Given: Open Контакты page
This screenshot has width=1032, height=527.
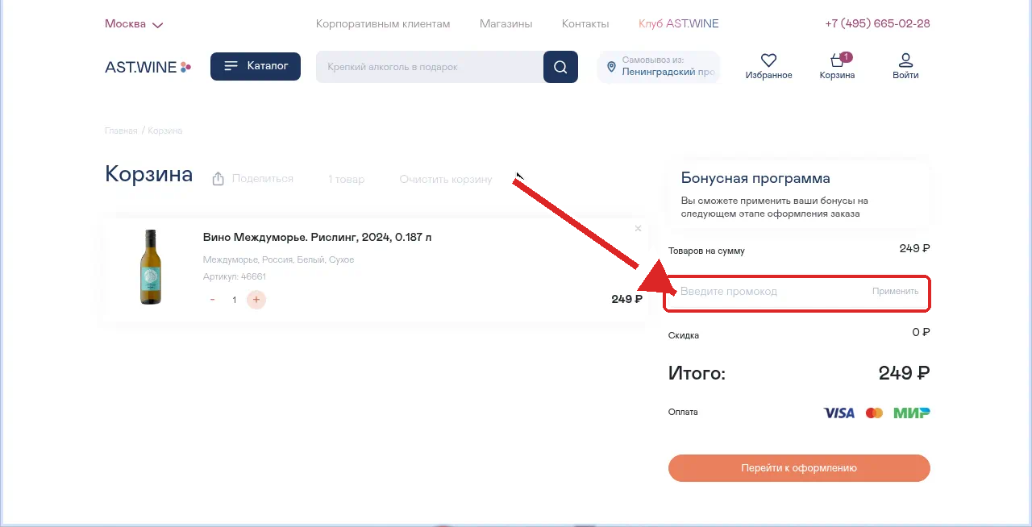Looking at the screenshot, I should (x=585, y=24).
